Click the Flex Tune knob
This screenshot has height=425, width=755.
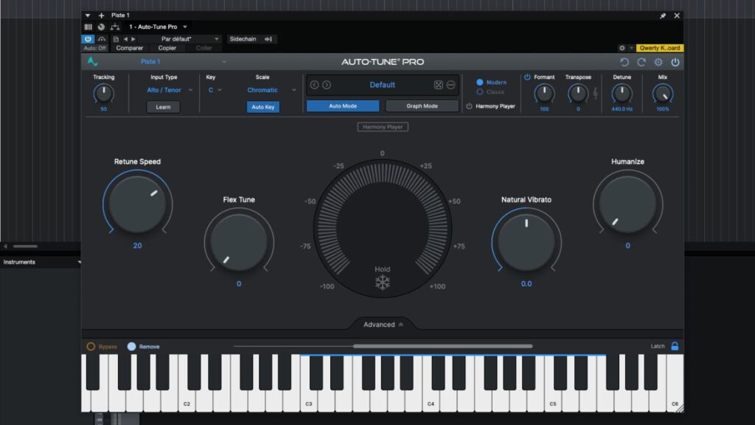[239, 242]
